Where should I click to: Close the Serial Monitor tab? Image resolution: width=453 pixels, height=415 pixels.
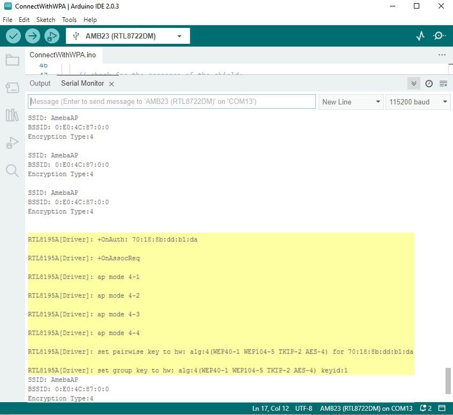click(111, 84)
